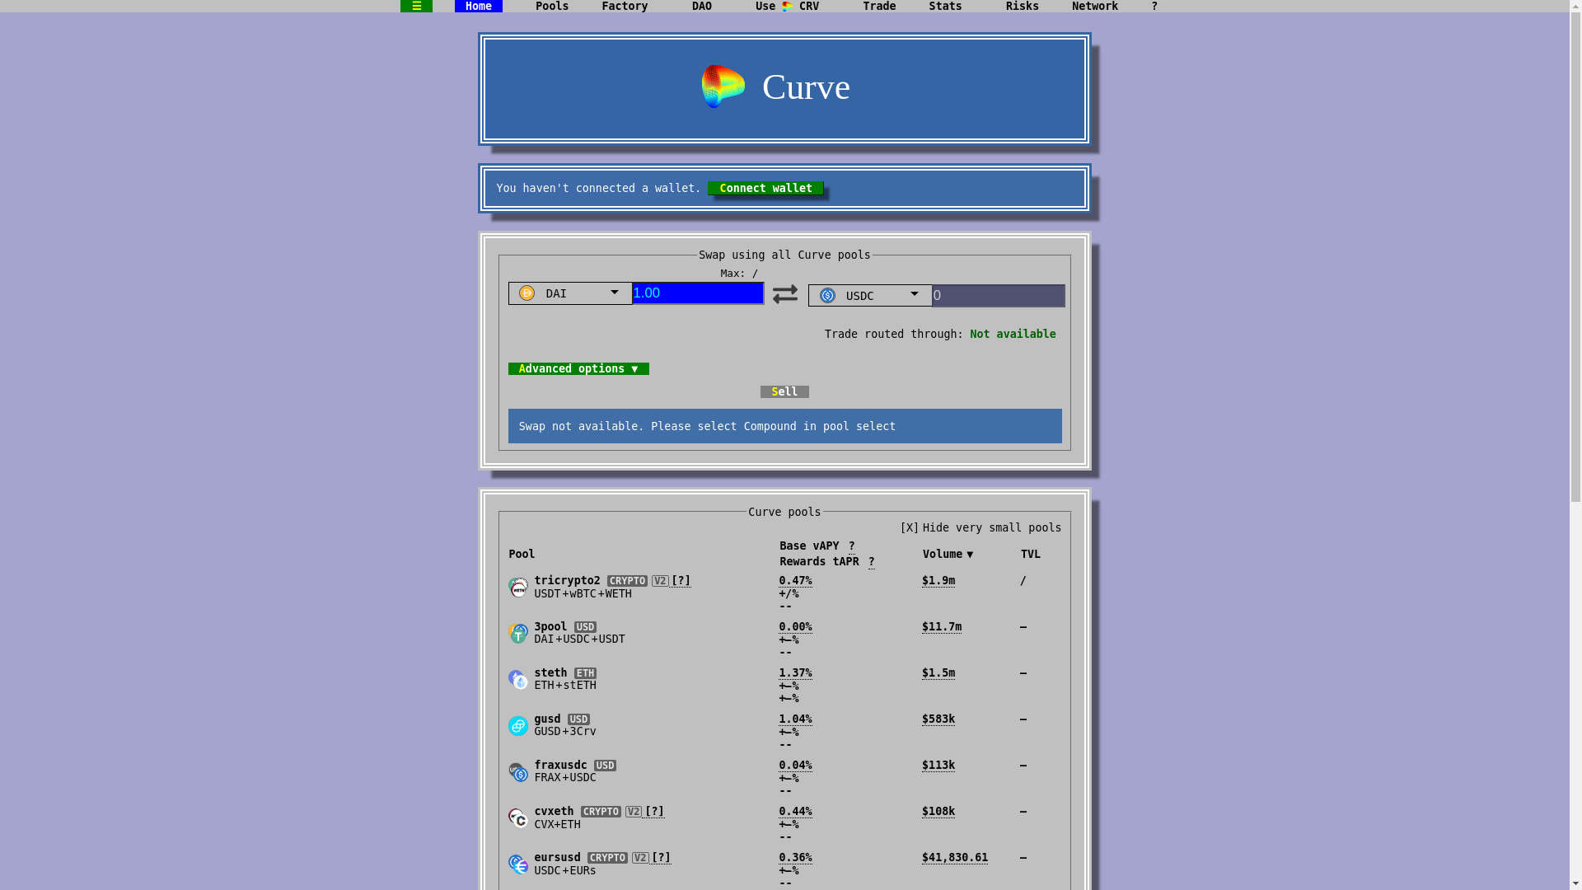The image size is (1582, 890).
Task: Click the Max: / label
Action: tap(739, 274)
